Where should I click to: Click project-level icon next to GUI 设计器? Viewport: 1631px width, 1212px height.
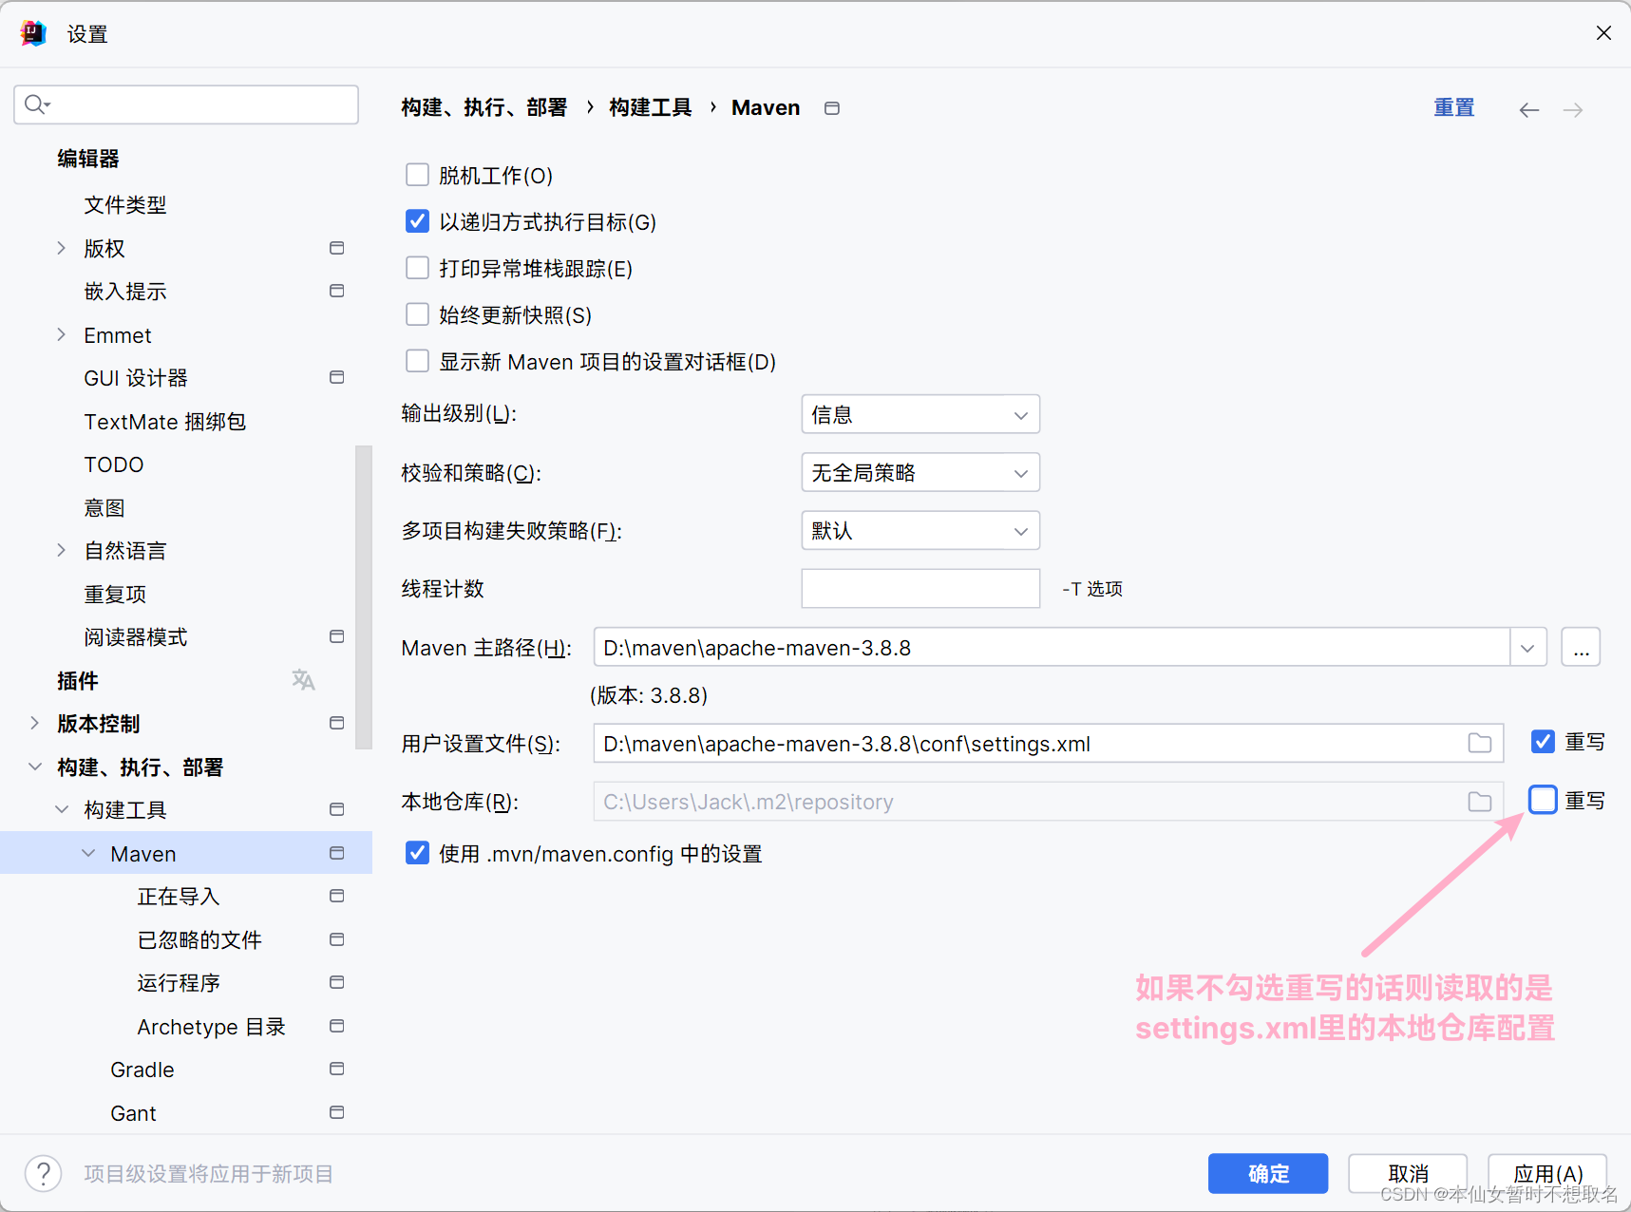click(336, 377)
